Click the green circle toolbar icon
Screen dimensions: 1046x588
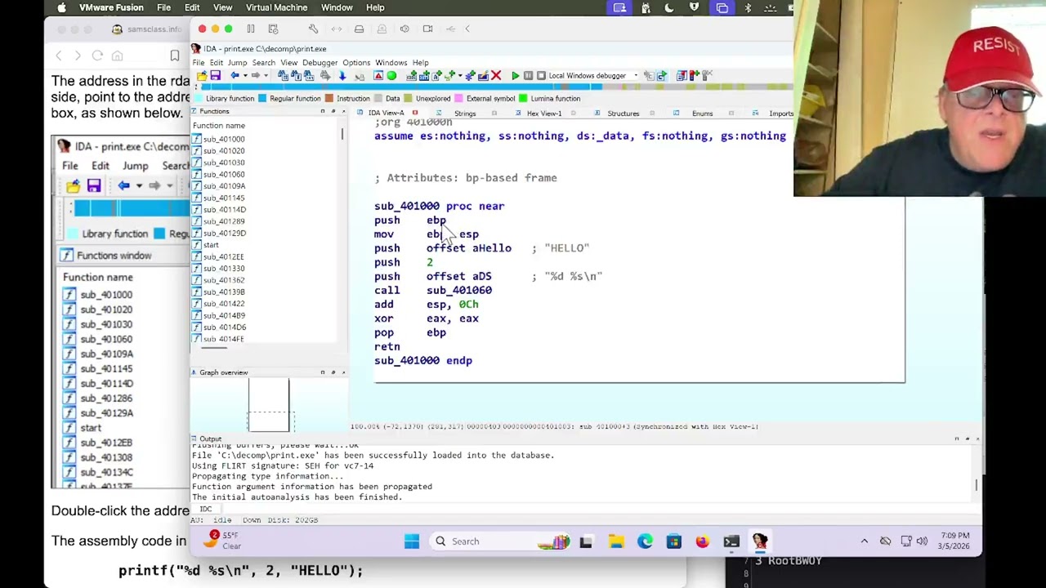click(391, 76)
